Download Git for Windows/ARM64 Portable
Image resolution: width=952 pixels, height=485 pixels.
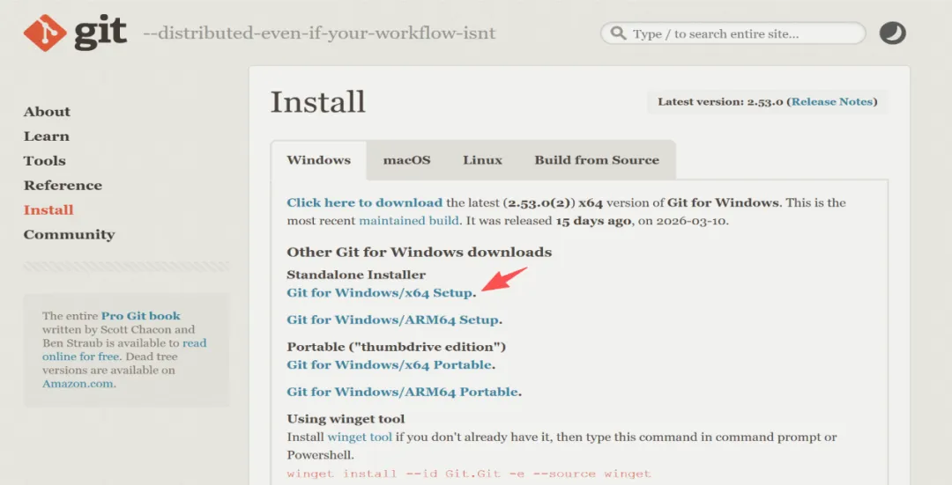403,392
